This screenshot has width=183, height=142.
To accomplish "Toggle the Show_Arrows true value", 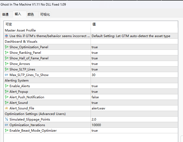I will click(x=134, y=64).
